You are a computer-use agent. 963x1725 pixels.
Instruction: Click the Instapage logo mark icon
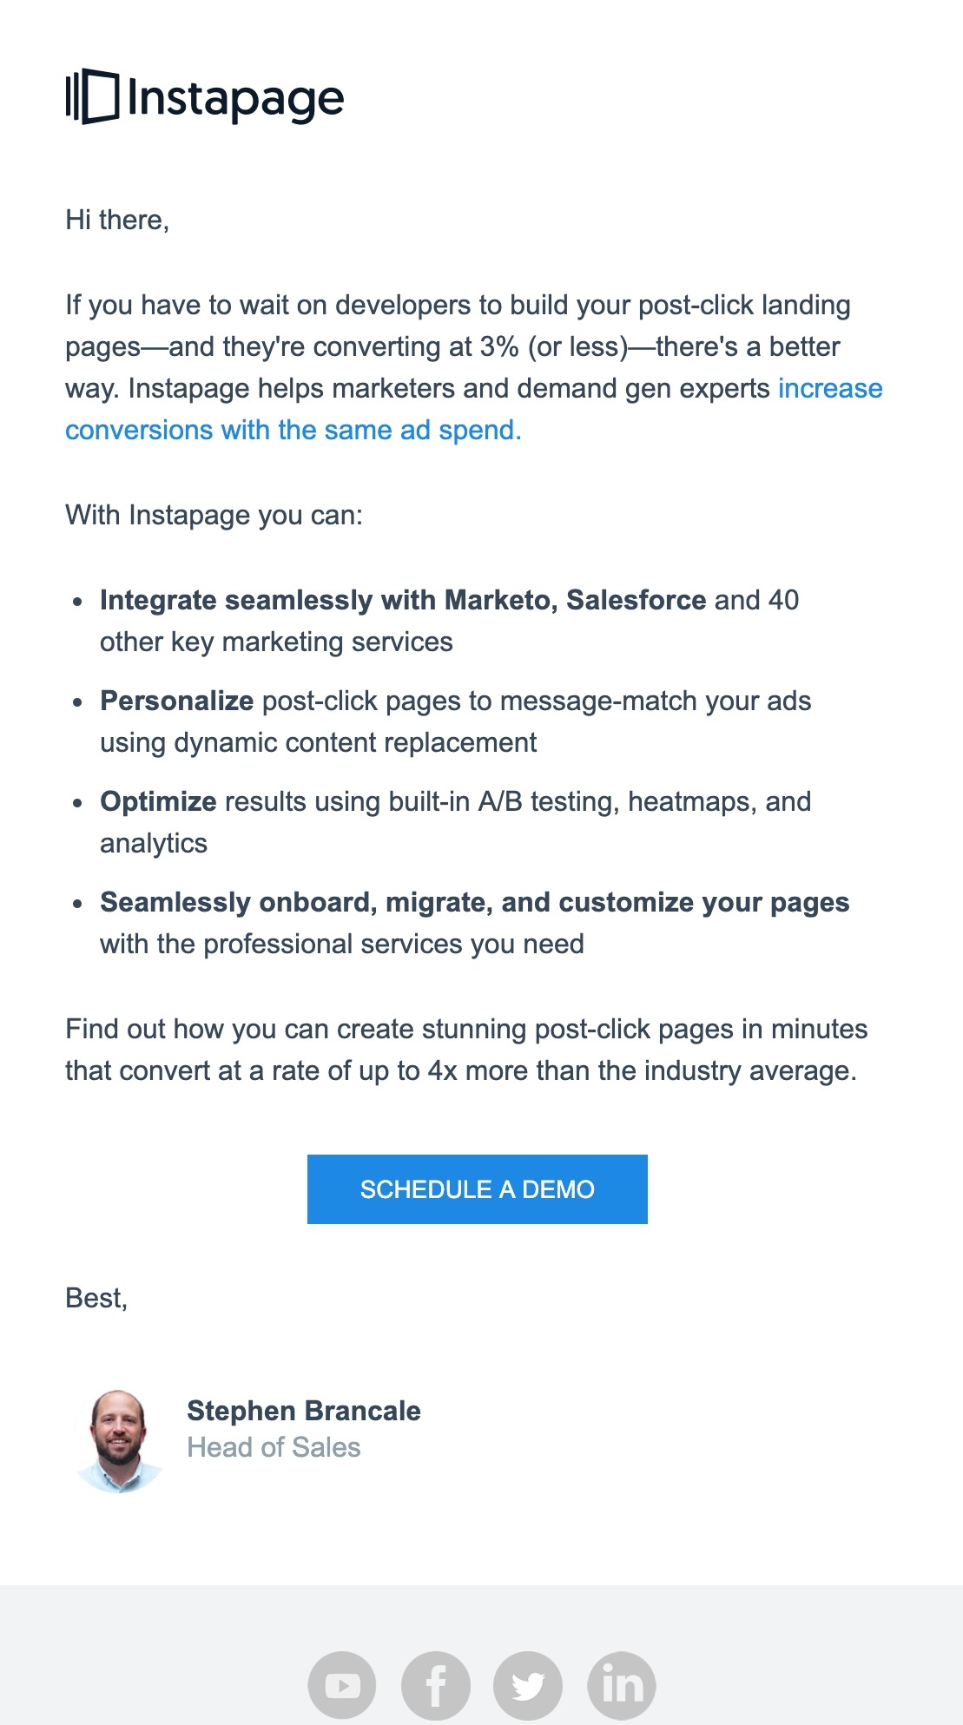tap(92, 96)
